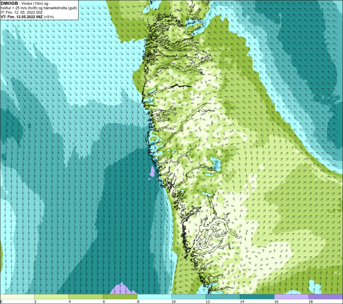
Task: Click the purple wind patch at the map bottom
Action: [x=122, y=289]
